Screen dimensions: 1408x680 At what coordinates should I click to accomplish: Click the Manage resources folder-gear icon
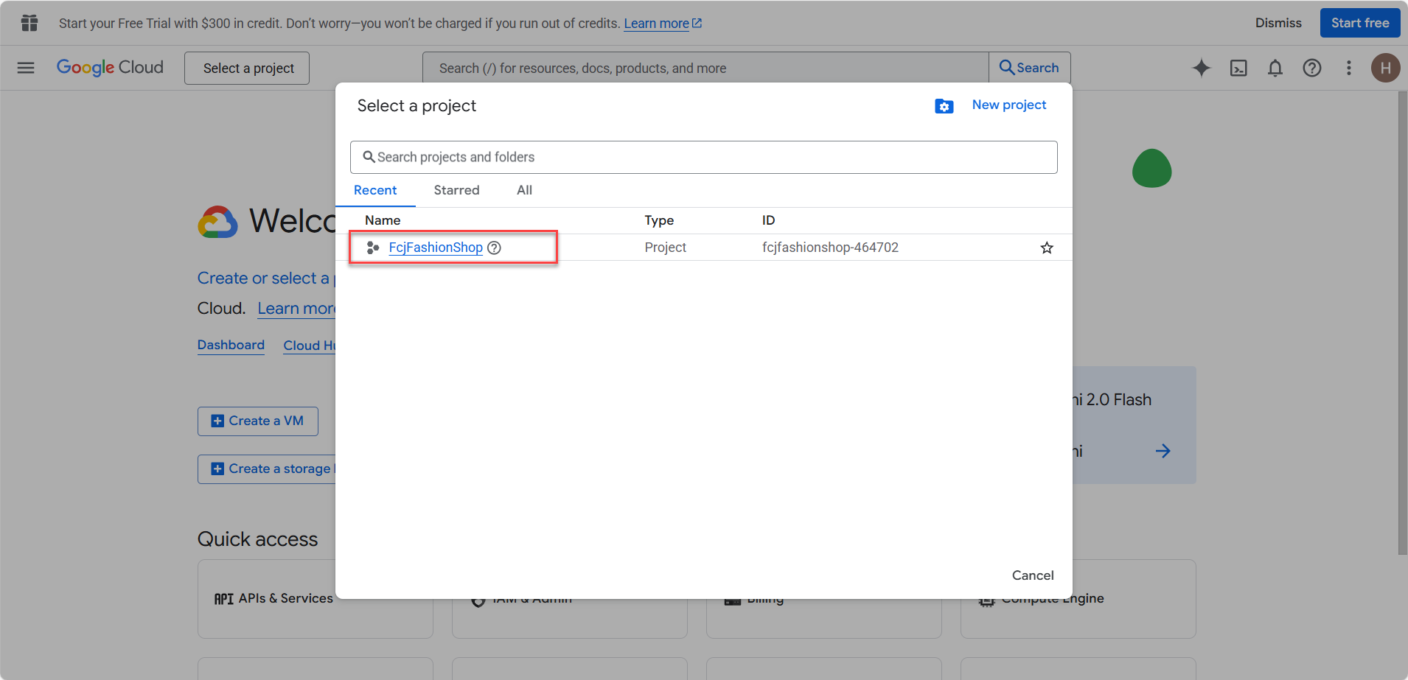click(944, 106)
